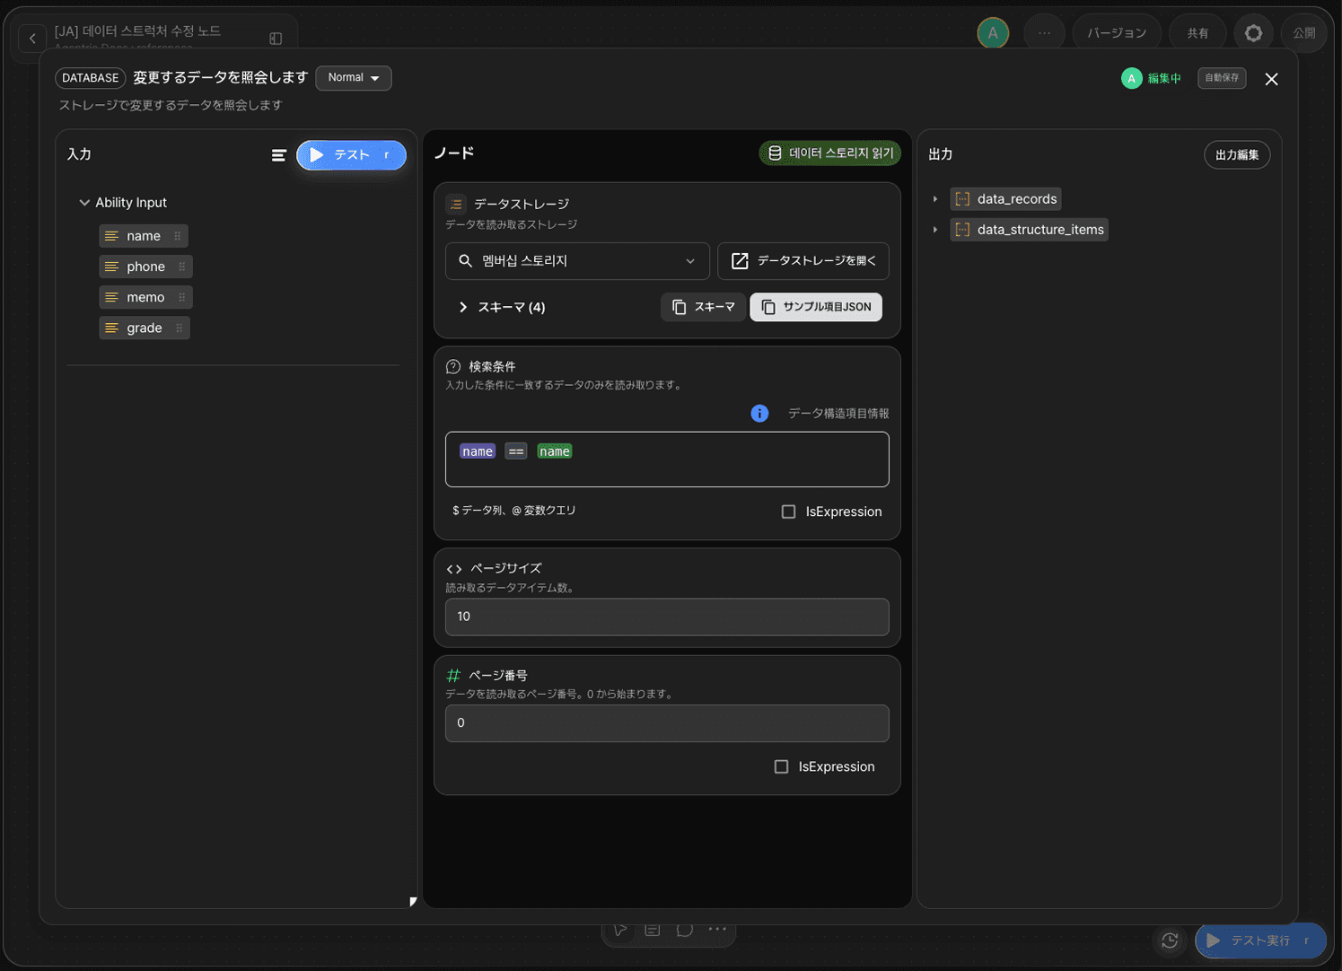Enable IsExpression checkbox under ページ番号
The height and width of the screenshot is (971, 1342).
pyautogui.click(x=781, y=766)
